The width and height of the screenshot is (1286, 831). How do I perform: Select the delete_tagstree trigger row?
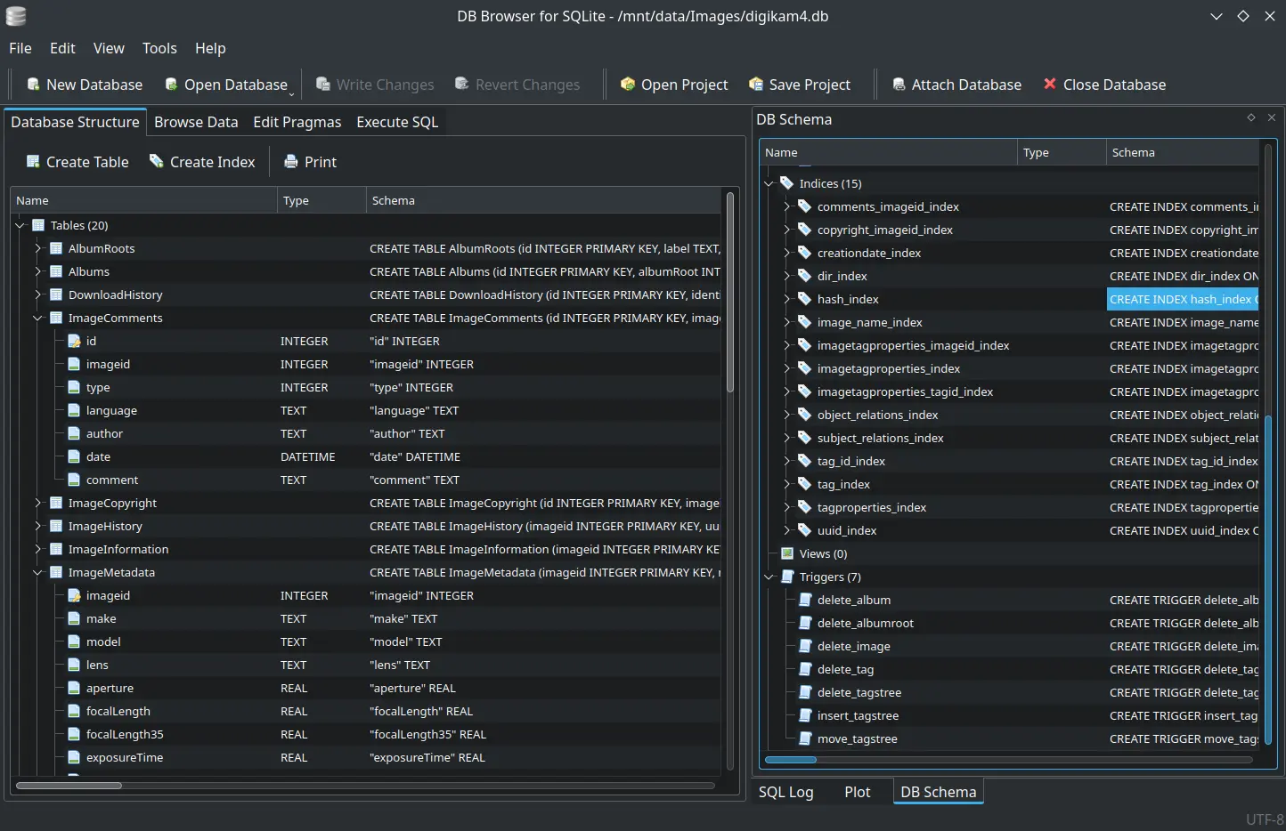[x=1011, y=692]
